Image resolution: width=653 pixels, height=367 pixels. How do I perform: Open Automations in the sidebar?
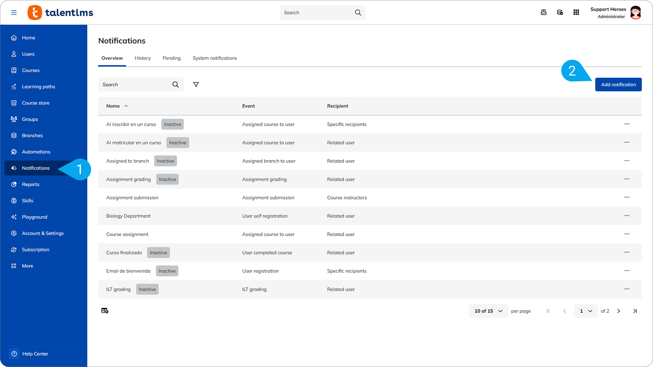(x=44, y=152)
